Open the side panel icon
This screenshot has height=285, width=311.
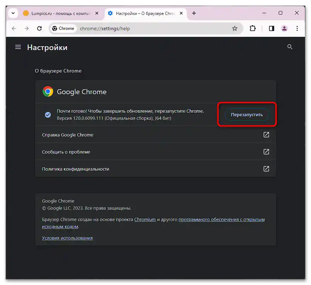271,28
